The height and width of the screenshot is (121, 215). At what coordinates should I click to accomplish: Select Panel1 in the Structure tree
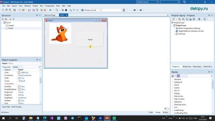pos(11,28)
